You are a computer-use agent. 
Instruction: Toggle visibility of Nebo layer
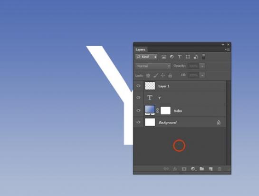pos(138,110)
